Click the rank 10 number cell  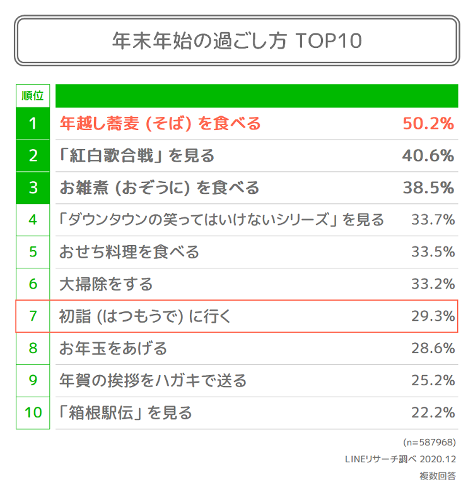[x=33, y=412]
